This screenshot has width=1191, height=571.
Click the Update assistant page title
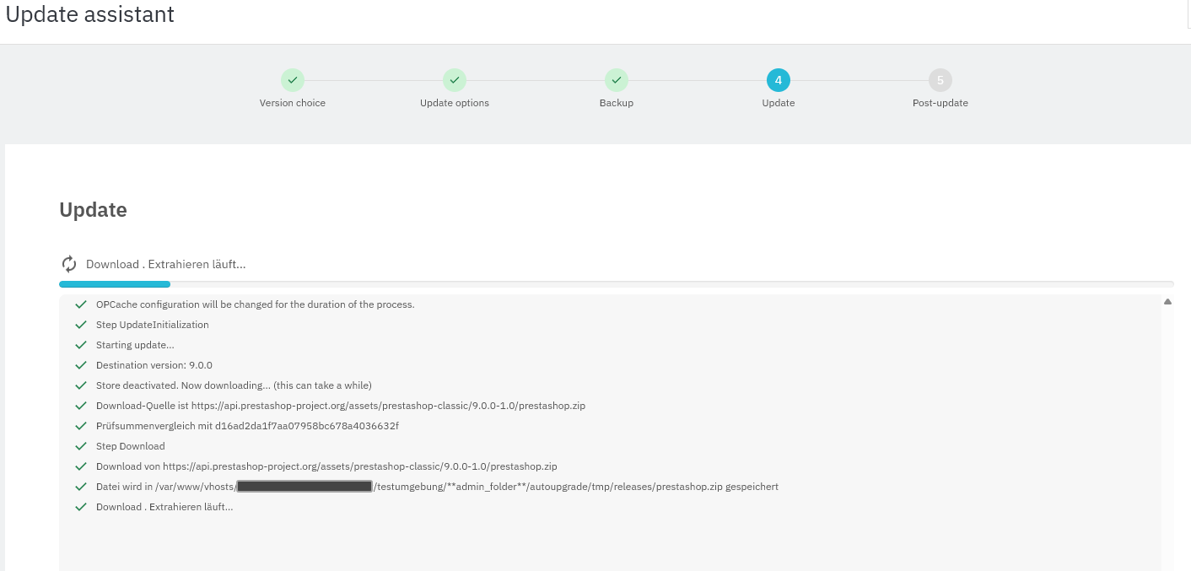pyautogui.click(x=90, y=13)
